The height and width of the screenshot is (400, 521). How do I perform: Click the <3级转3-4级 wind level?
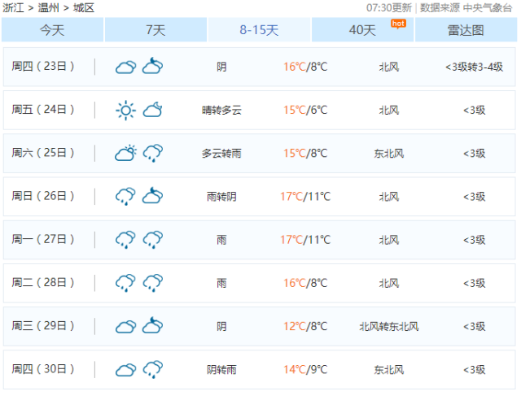tap(474, 67)
